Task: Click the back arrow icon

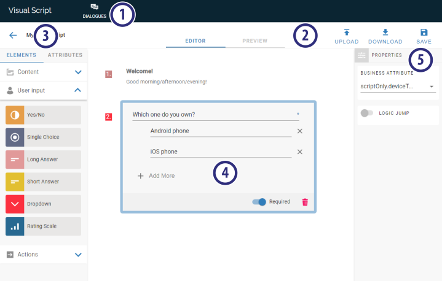Action: pos(13,35)
